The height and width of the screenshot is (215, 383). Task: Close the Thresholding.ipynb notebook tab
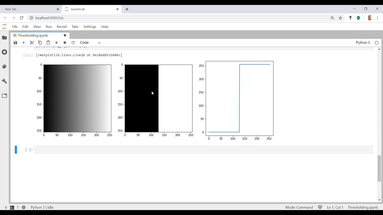click(65, 35)
